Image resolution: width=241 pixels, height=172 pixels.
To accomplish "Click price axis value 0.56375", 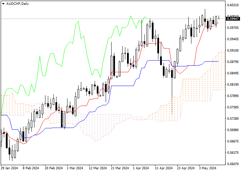I will click(233, 152).
